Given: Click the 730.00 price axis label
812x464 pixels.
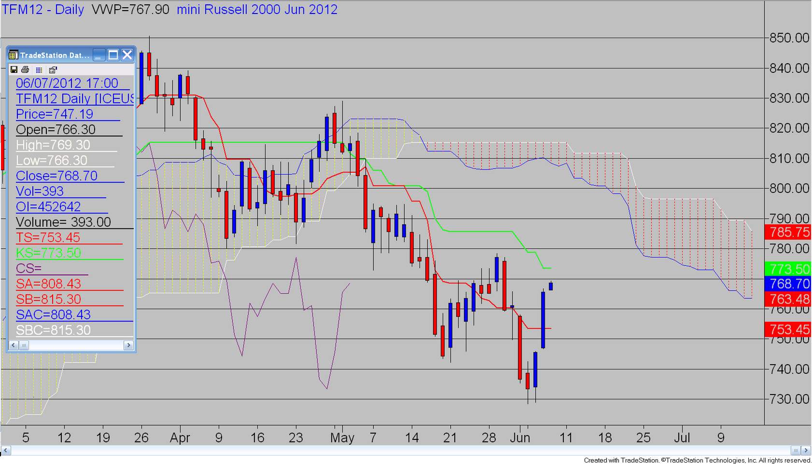Looking at the screenshot, I should tap(789, 399).
